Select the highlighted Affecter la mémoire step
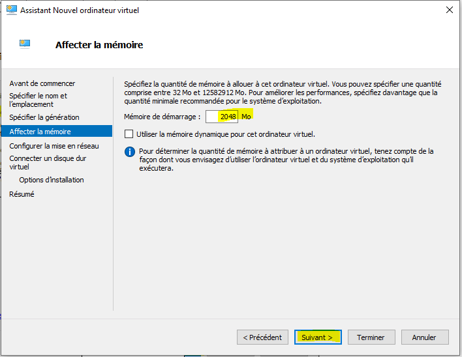 [57, 131]
